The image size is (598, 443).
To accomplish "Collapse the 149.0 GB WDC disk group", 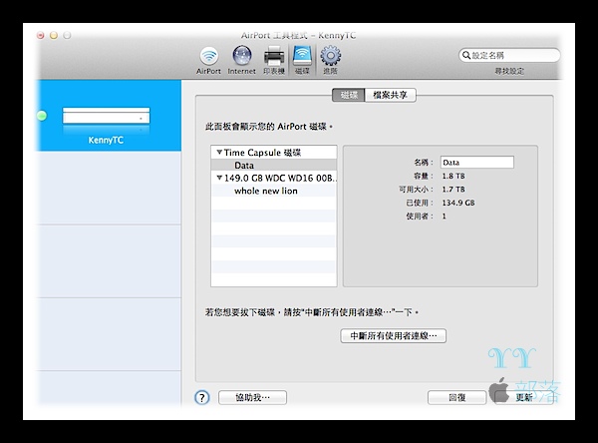I will click(219, 178).
